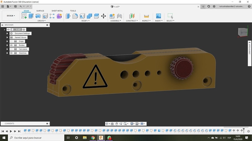The image size is (252, 141).
Task: Switch to the SHEET METAL tab
Action: pos(57,11)
